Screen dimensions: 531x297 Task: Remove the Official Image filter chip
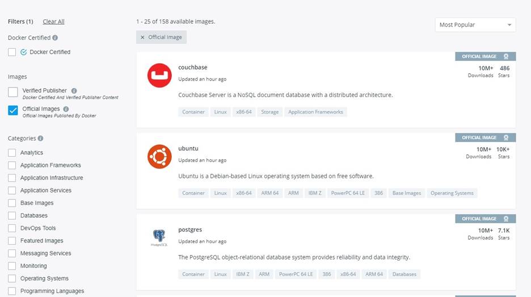pyautogui.click(x=142, y=37)
